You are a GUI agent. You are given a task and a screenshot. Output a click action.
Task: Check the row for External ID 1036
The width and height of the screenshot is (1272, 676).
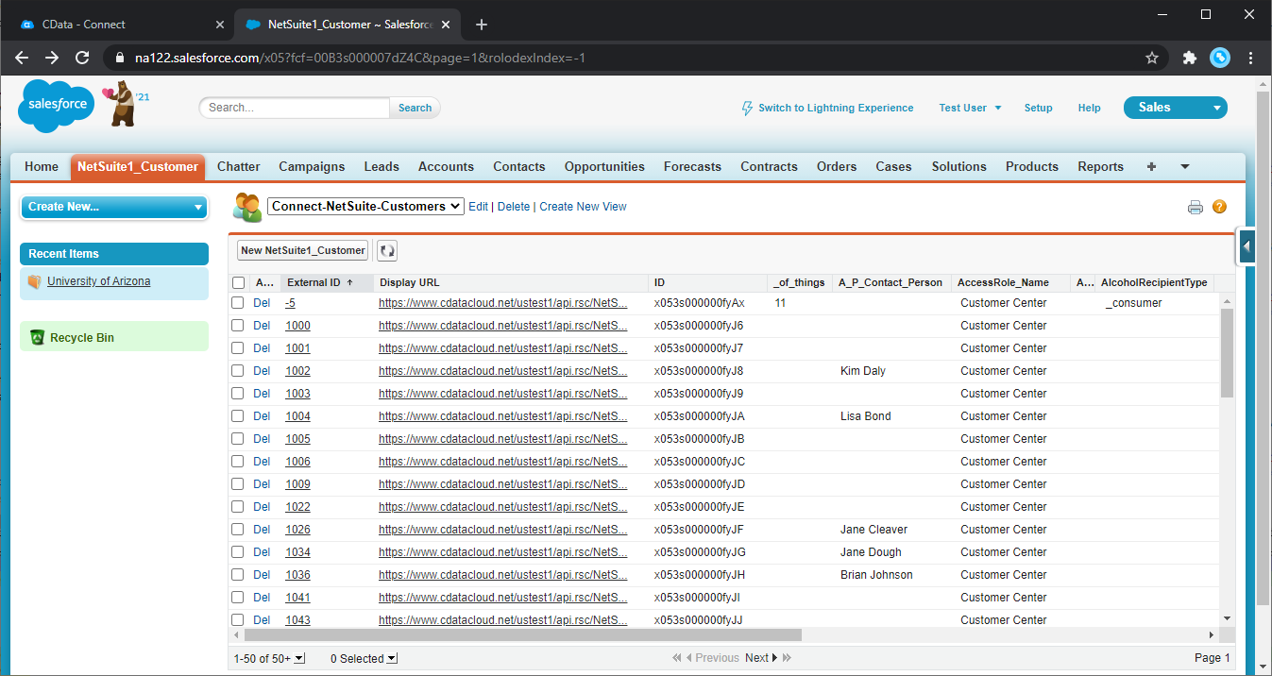pos(238,575)
